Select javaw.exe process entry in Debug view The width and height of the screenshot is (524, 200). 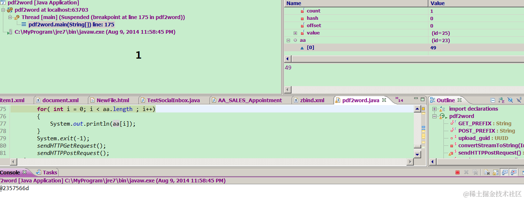tap(94, 32)
